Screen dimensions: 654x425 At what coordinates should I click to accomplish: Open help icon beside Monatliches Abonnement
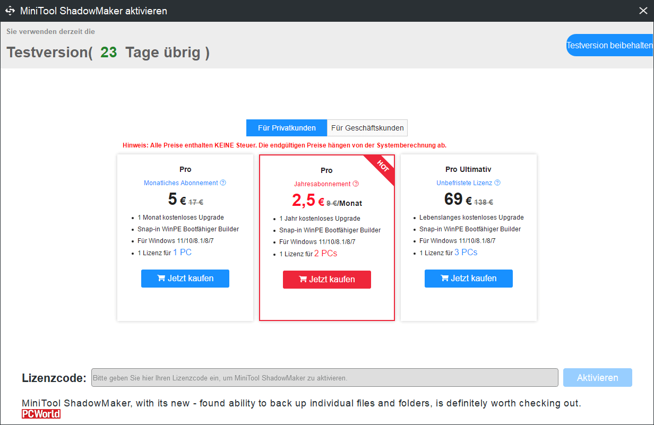coord(223,183)
